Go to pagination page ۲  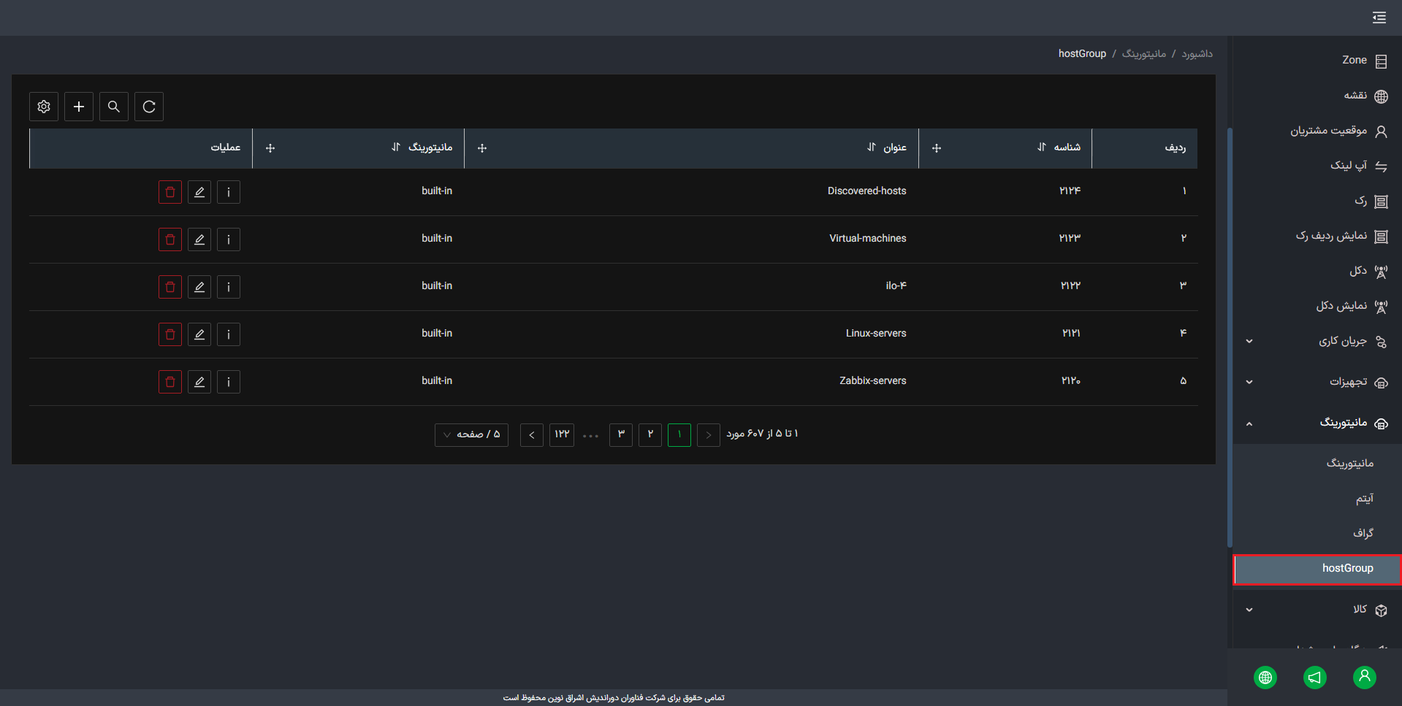coord(650,434)
